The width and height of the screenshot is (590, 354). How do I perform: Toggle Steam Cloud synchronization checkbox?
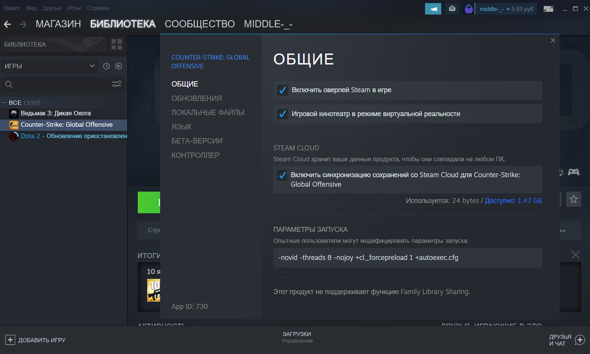(282, 175)
